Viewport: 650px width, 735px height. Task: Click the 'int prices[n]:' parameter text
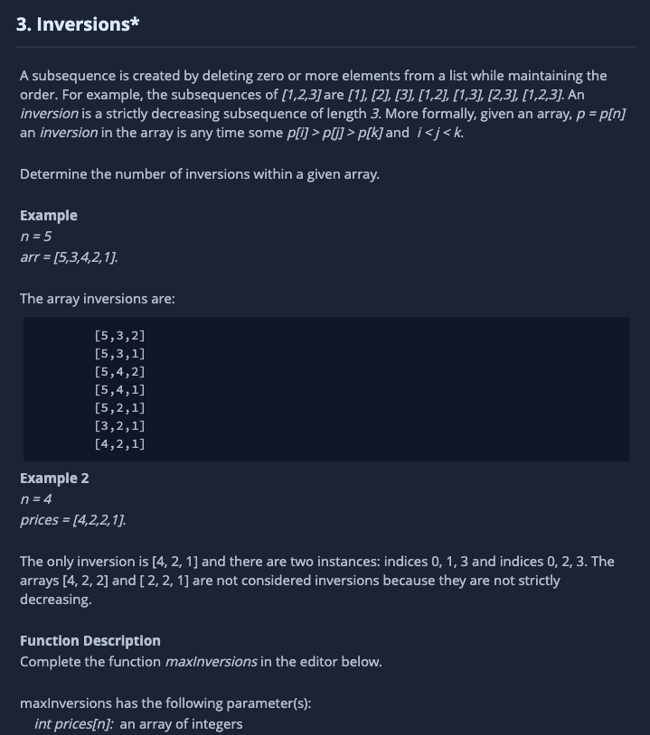tap(74, 724)
